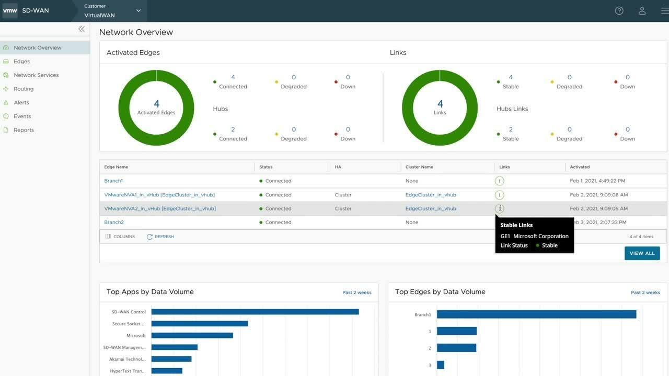Click the Alerts bell icon
The image size is (669, 376).
tap(6, 103)
